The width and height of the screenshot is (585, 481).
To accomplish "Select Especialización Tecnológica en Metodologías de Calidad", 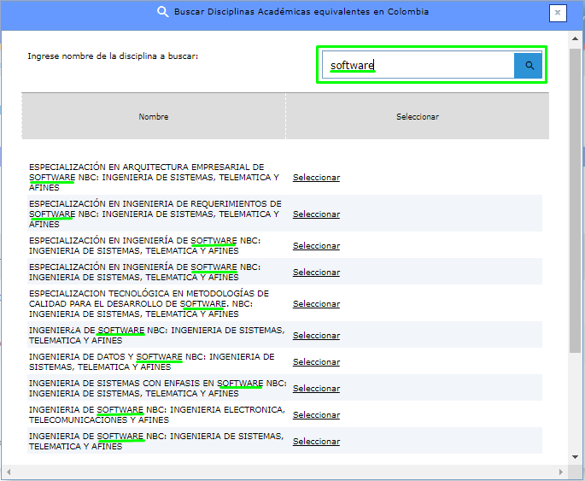I will coord(316,304).
